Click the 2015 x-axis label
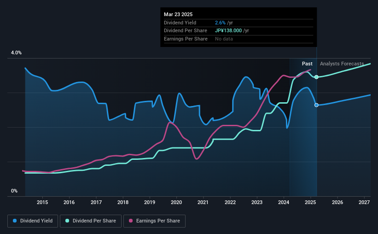This screenshot has height=234, width=378. pos(42,202)
